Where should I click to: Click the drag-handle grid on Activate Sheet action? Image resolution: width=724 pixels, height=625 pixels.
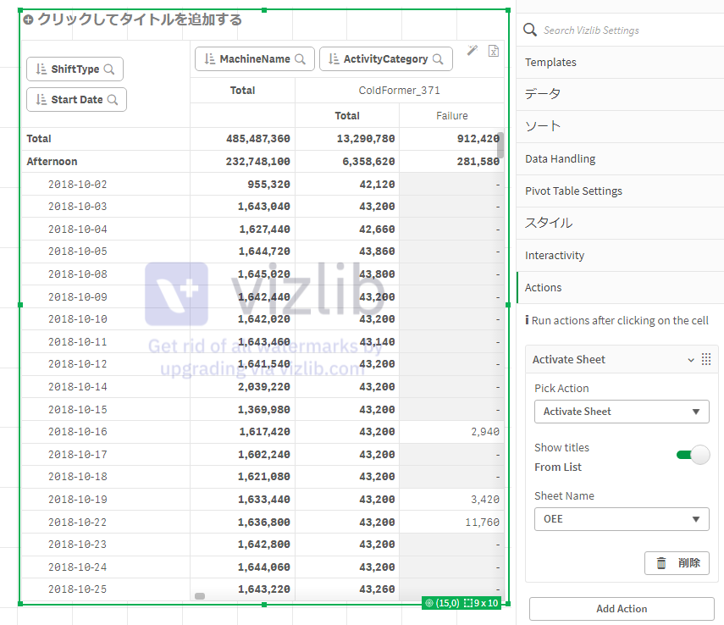[x=706, y=359]
